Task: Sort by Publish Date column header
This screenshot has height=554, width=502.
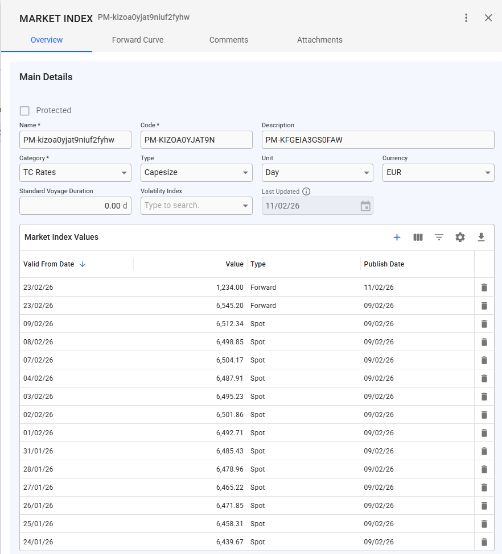Action: click(x=384, y=264)
